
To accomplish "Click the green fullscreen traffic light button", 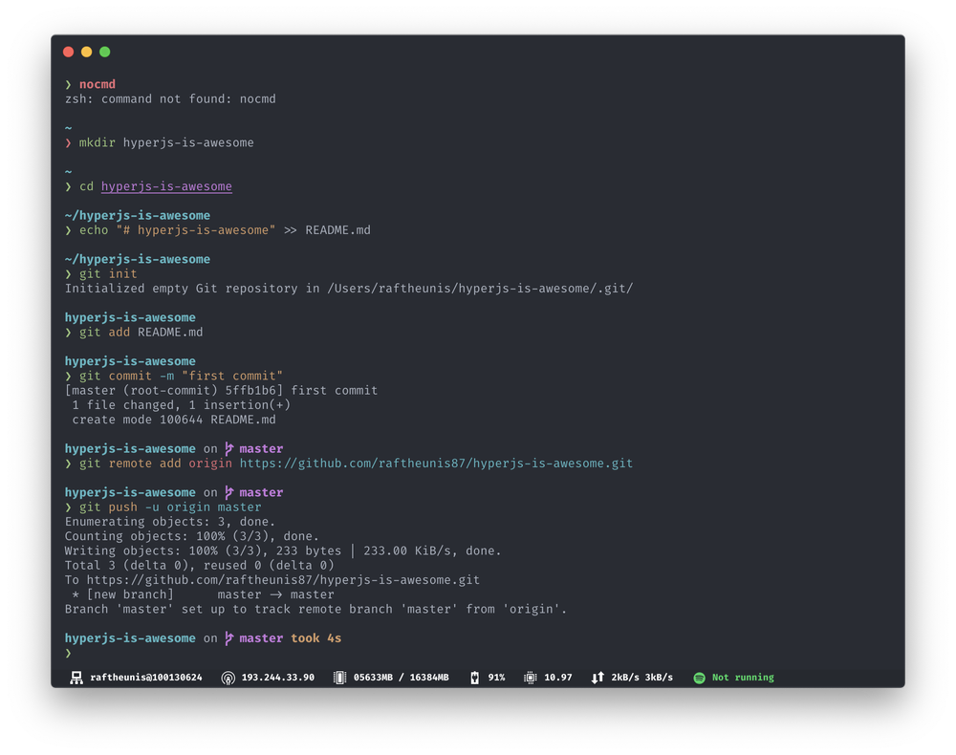I will (x=104, y=52).
